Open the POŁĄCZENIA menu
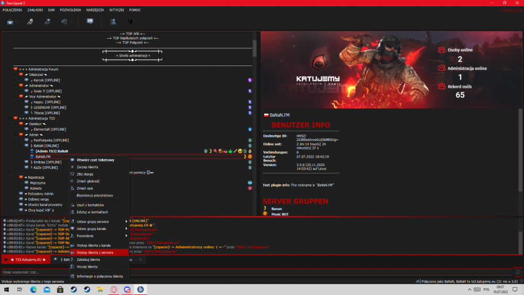This screenshot has height=295, width=524. 13,10
